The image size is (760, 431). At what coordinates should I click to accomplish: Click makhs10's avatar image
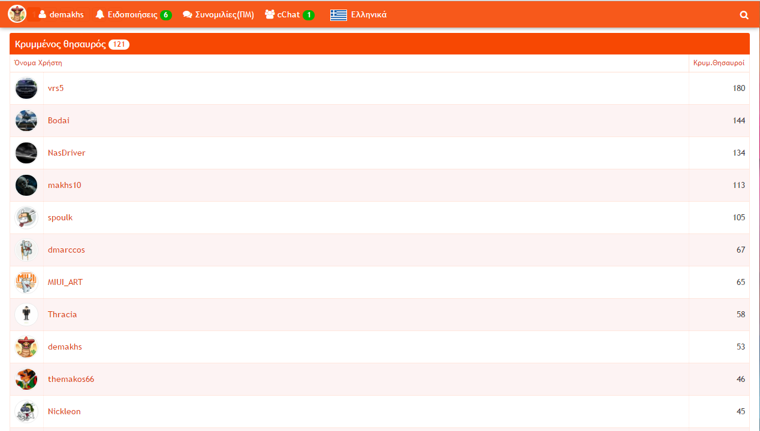point(26,186)
